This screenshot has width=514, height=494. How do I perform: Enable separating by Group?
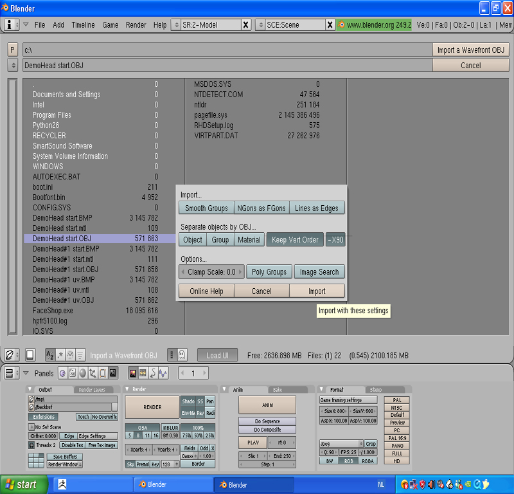220,240
